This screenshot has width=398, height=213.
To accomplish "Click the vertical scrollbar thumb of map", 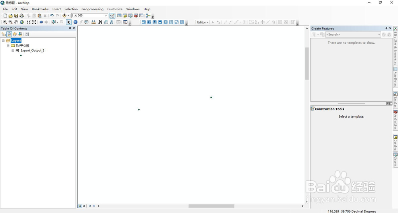I will pos(307,64).
